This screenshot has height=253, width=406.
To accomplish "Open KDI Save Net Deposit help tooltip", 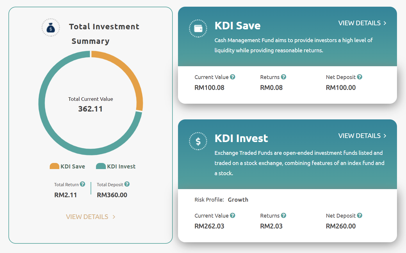I will click(x=360, y=77).
